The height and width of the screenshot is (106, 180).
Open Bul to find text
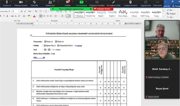click(x=171, y=10)
